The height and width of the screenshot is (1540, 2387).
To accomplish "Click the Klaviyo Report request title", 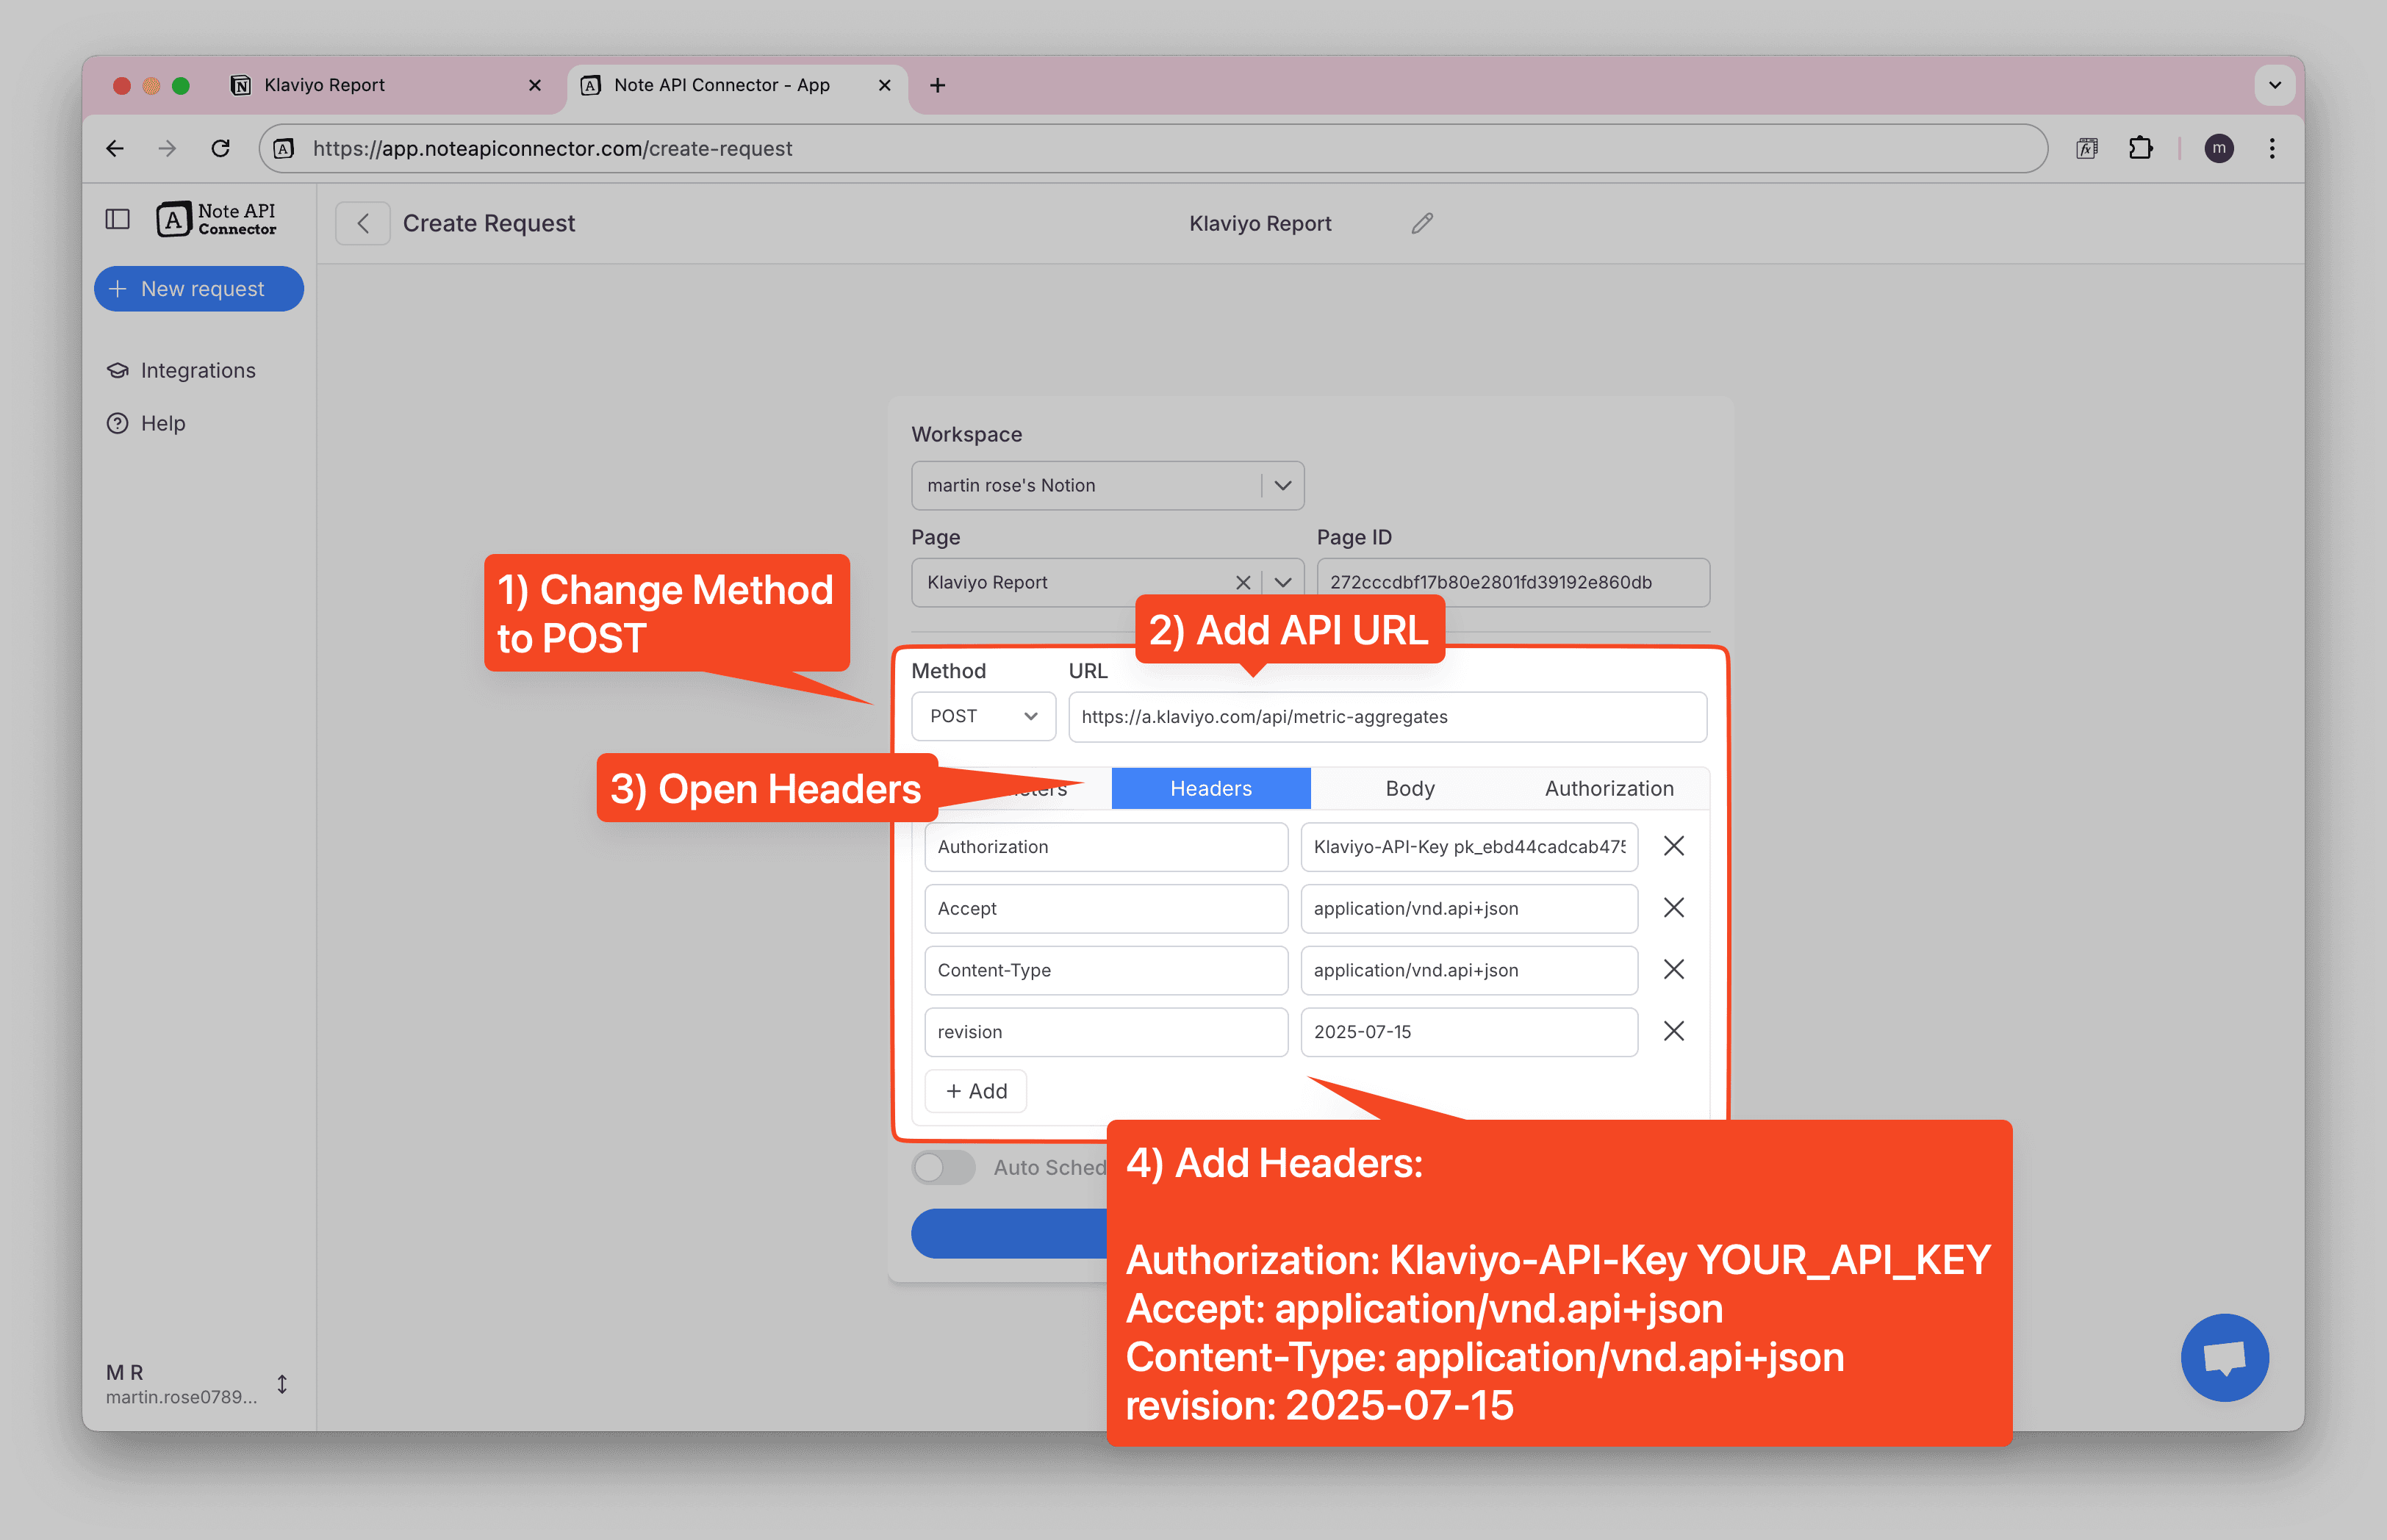I will (1259, 223).
